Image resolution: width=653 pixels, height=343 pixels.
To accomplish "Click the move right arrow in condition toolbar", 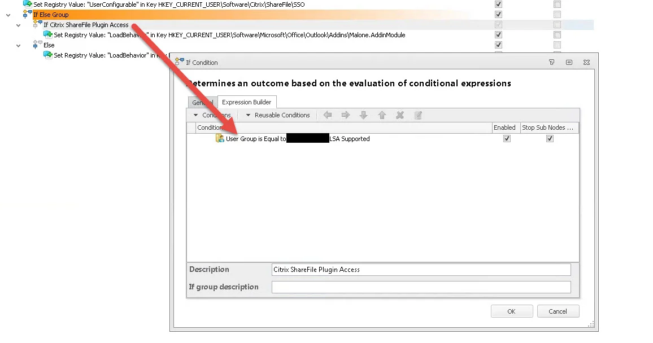I will [x=346, y=115].
